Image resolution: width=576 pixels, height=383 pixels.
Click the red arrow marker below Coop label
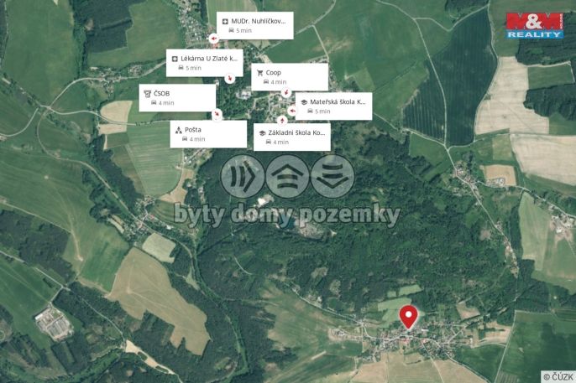pos(285,92)
